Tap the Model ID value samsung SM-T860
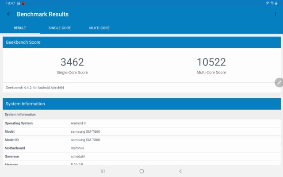Screen dimensions: 283x177 pos(85,140)
